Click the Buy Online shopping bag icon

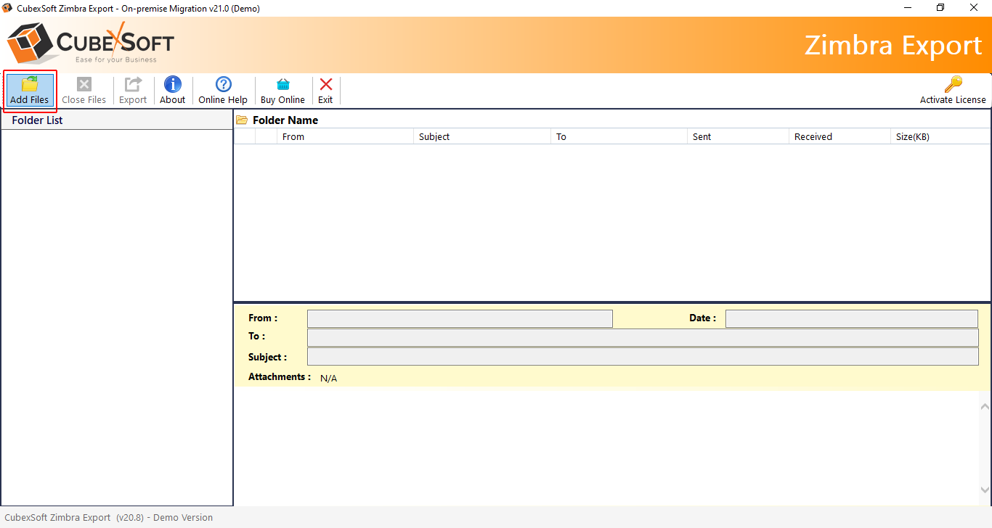point(282,85)
